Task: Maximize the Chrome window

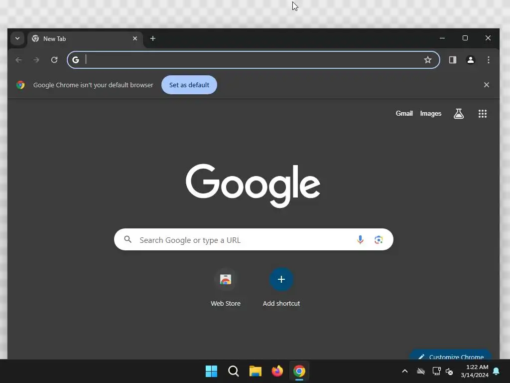Action: point(465,38)
